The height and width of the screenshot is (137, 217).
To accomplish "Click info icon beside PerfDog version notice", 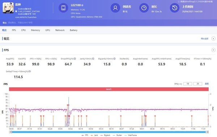I will pos(179,1).
